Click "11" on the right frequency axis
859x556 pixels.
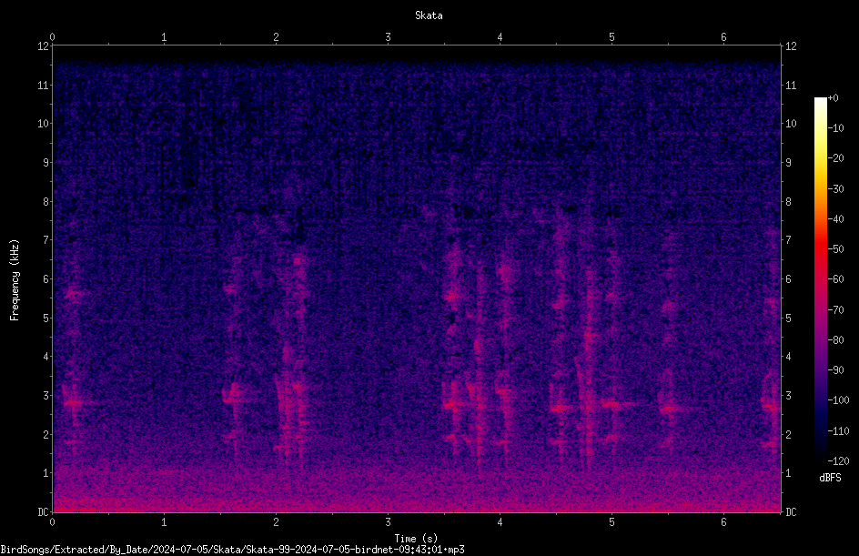[791, 85]
